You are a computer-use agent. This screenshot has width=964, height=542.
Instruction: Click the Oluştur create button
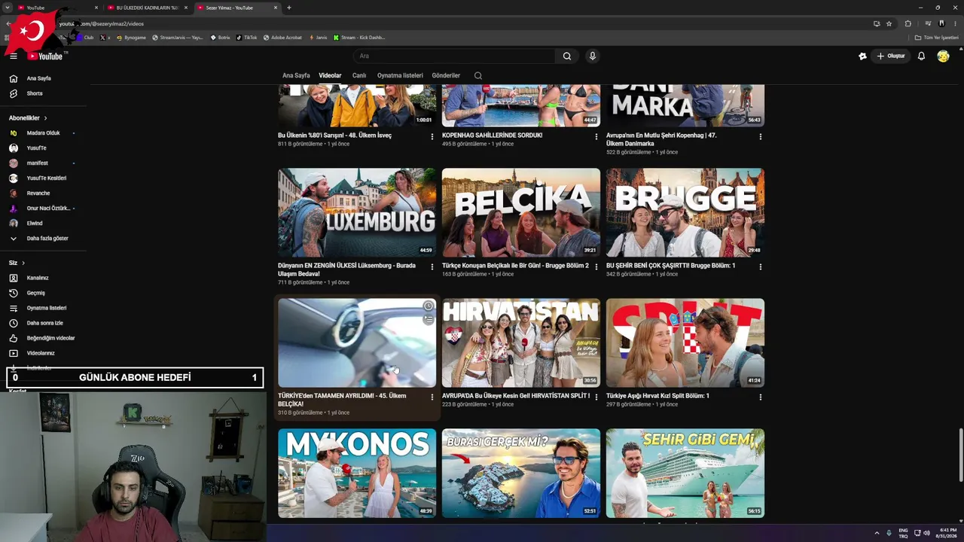[x=890, y=56]
